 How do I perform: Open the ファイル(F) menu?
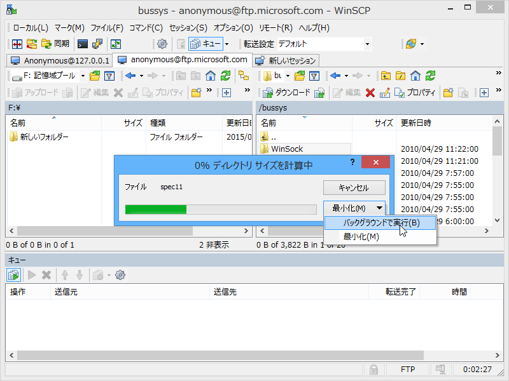(107, 28)
